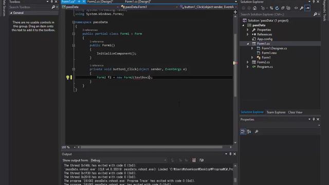Select the Categorized view in Properties panel
Viewport: 329px width, 185px height.
tap(243, 132)
